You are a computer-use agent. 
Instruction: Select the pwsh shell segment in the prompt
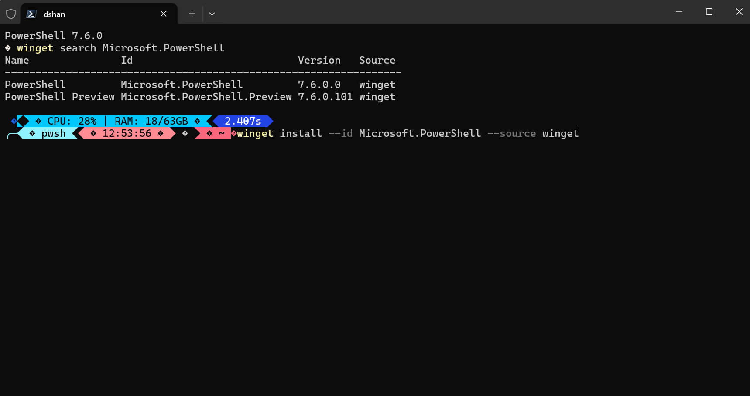pos(49,133)
